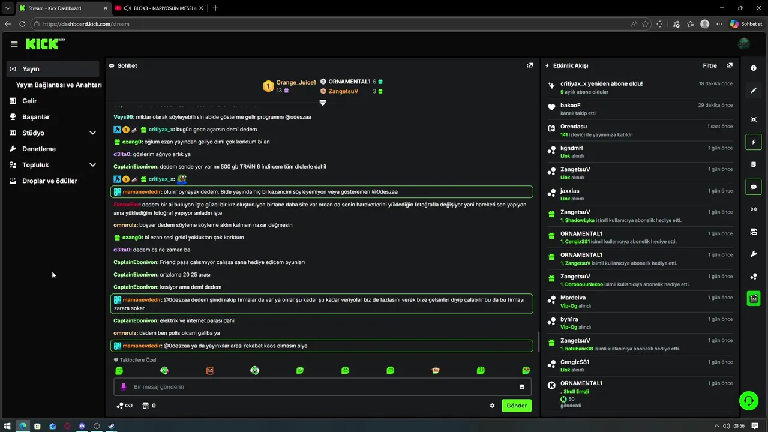This screenshot has width=768, height=432.
Task: Open the emoji picker in message box
Action: pos(522,387)
